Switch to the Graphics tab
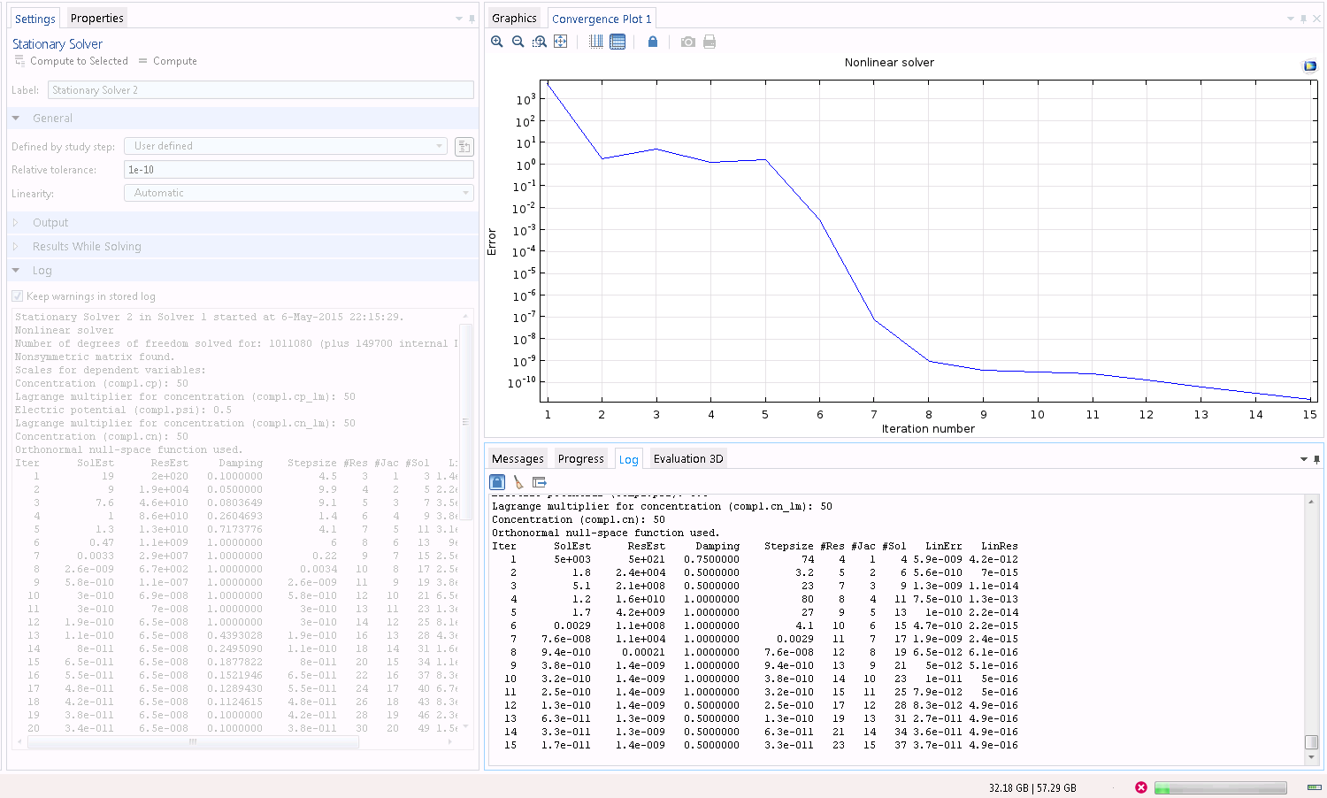The height and width of the screenshot is (798, 1327). [x=514, y=19]
